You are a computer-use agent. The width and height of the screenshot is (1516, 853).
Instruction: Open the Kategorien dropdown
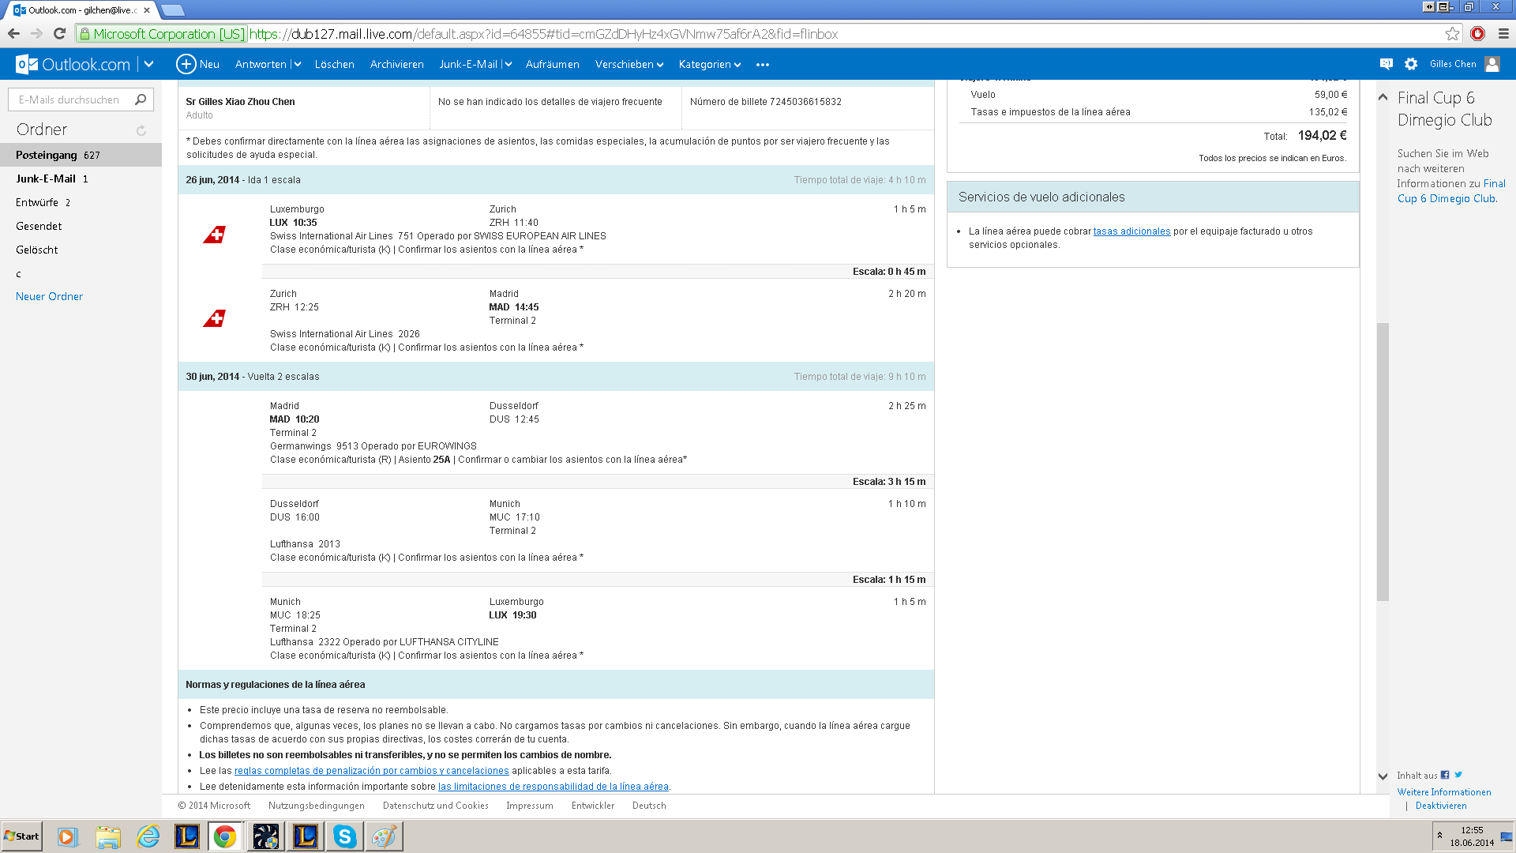(710, 64)
